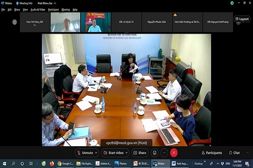The height and width of the screenshot is (168, 253).
Task: Open the Help menu
Action: pyautogui.click(x=75, y=10)
